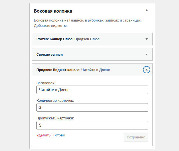Click the Боковая колонка heading
The height and width of the screenshot is (151, 179).
(x=53, y=11)
